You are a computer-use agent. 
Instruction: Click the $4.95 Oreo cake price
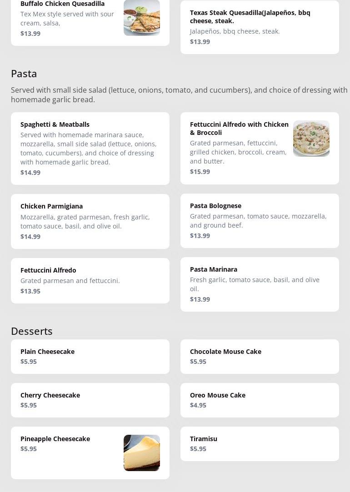(198, 405)
